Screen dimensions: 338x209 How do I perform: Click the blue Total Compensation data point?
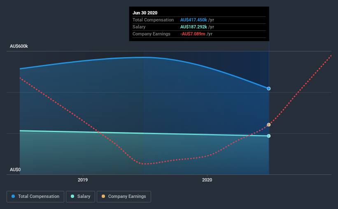pos(268,88)
